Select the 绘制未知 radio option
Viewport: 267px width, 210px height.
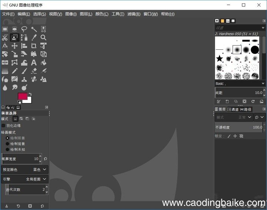click(x=7, y=150)
